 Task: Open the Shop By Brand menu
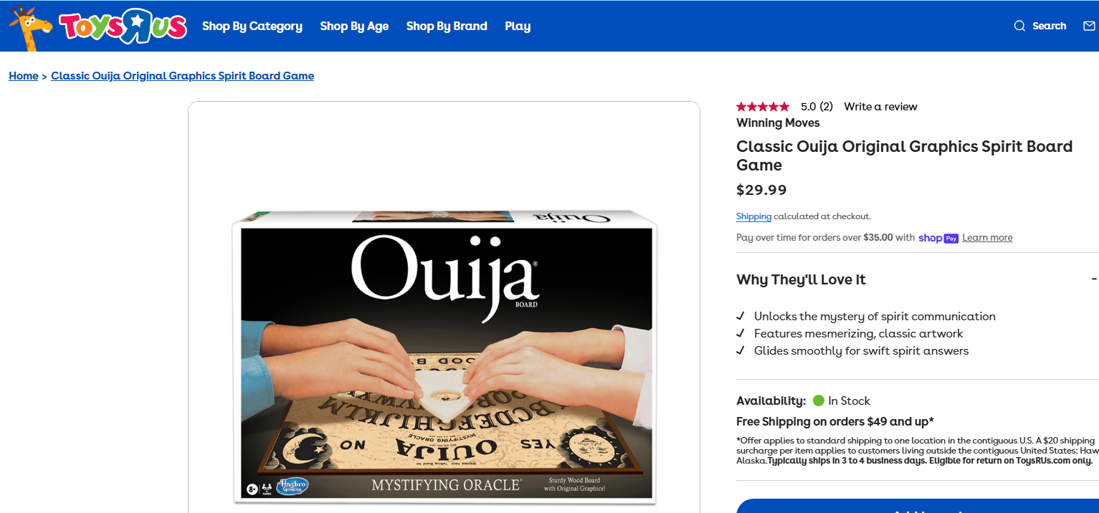click(x=447, y=26)
